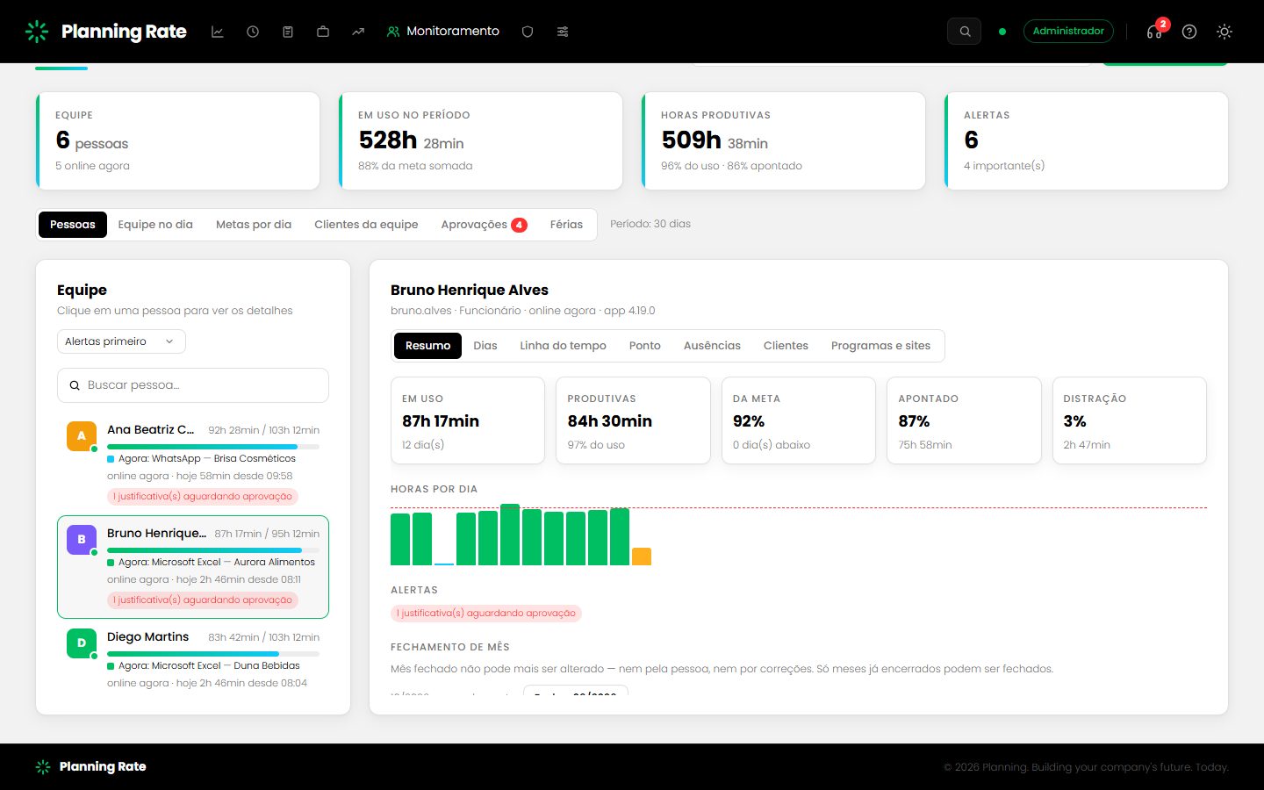
Task: Click the alert badge under ALERTAS section
Action: [x=486, y=614]
